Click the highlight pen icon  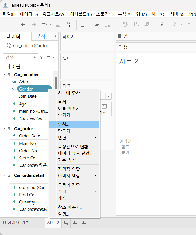(162, 24)
